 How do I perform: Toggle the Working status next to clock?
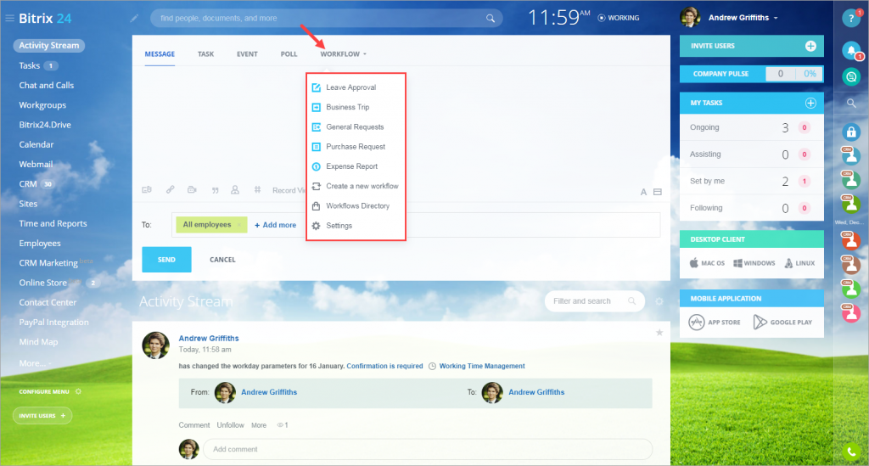619,17
